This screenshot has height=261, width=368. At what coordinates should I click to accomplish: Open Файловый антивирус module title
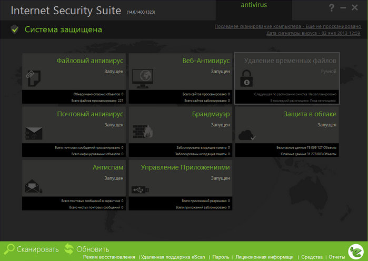[x=89, y=61]
